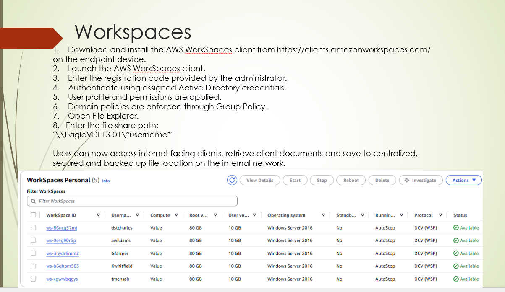The image size is (505, 292).
Task: Select the checkbox for ws-xgwwbqgys
Action: coord(33,279)
